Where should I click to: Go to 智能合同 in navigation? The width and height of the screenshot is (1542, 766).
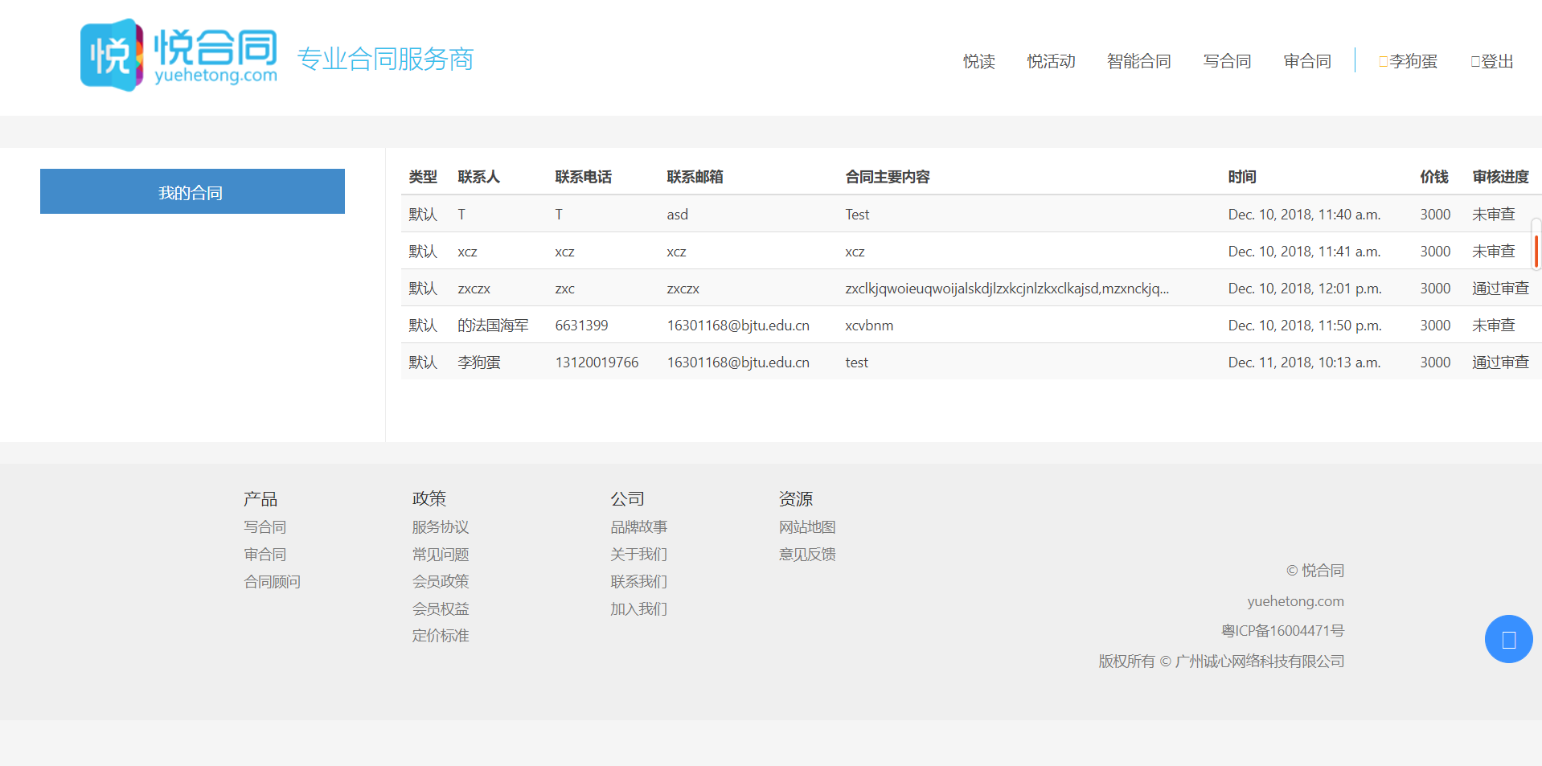click(x=1138, y=61)
